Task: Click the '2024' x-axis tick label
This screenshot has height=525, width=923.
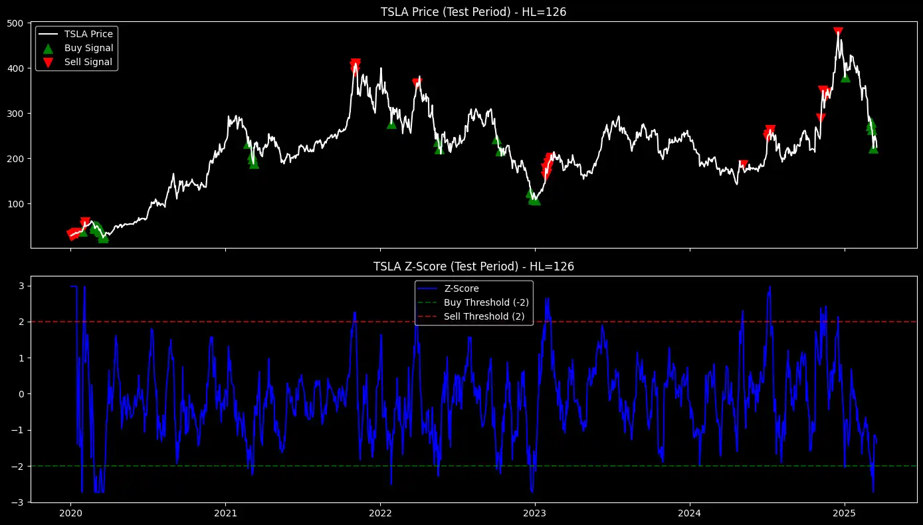Action: coord(690,514)
